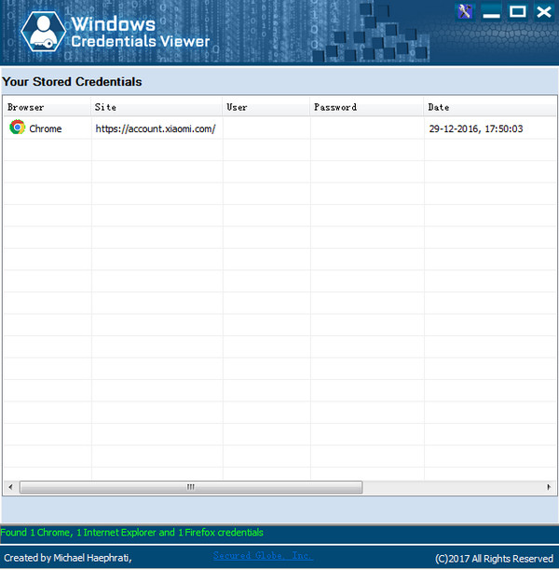Maximize the Credentials Viewer window
This screenshot has height=570, width=559.
click(x=517, y=12)
